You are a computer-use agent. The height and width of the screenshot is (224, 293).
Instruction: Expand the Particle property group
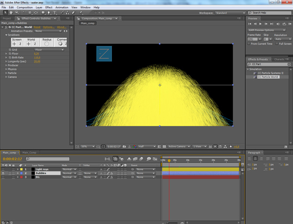coord(6,73)
